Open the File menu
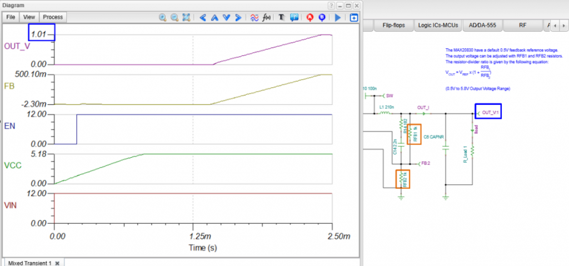Screen dimensions: 569x266 (11, 17)
